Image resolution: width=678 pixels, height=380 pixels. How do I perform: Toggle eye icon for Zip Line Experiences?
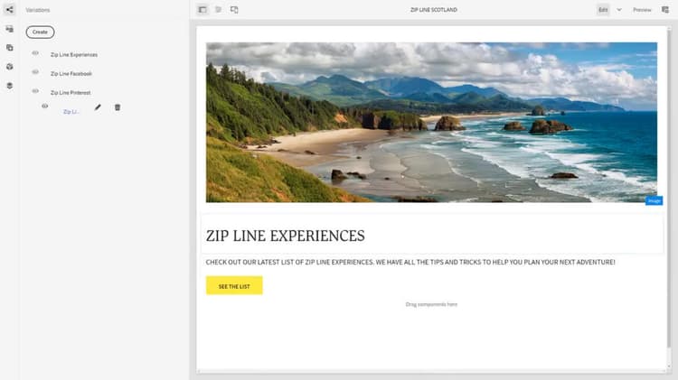(x=35, y=53)
